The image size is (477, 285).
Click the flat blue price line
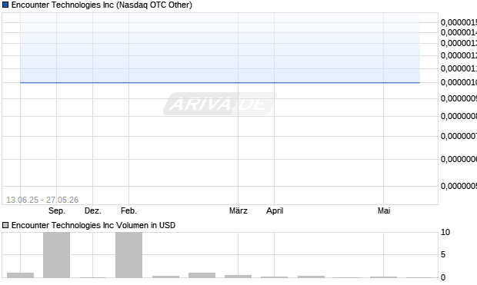coord(220,82)
